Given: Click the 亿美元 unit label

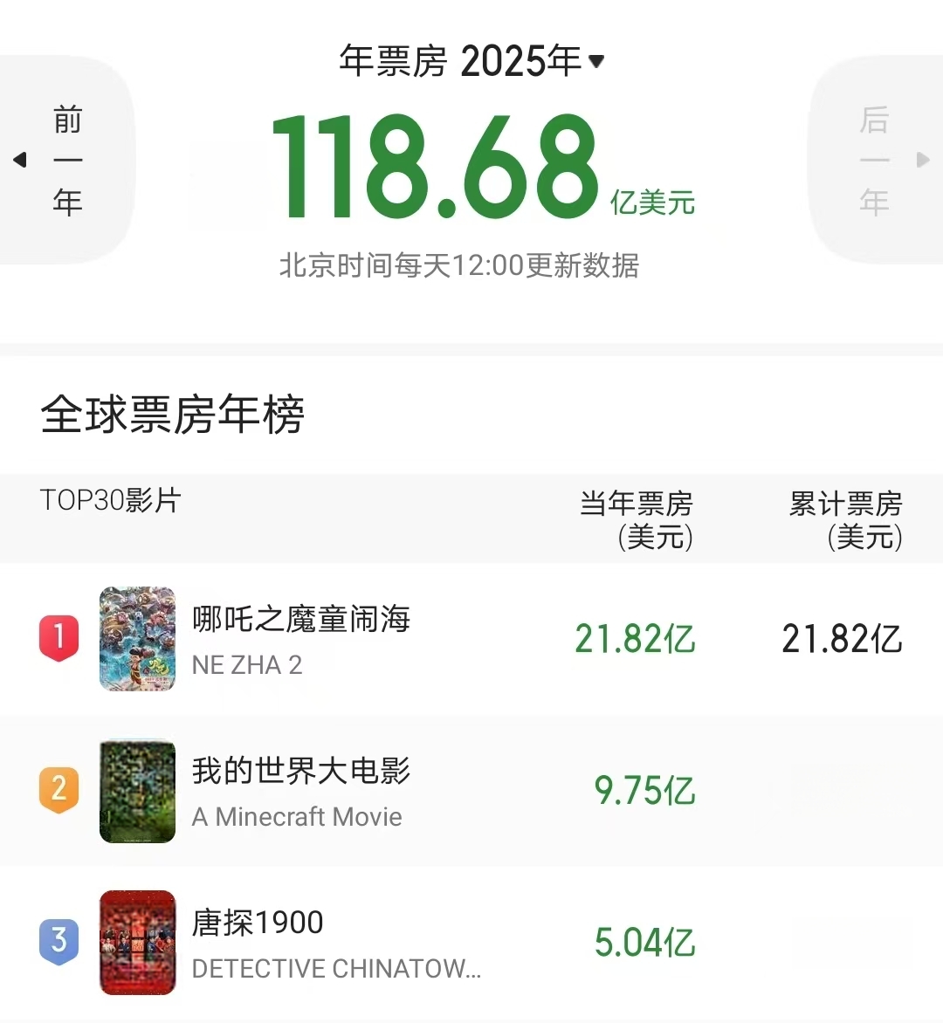Looking at the screenshot, I should pyautogui.click(x=652, y=203).
